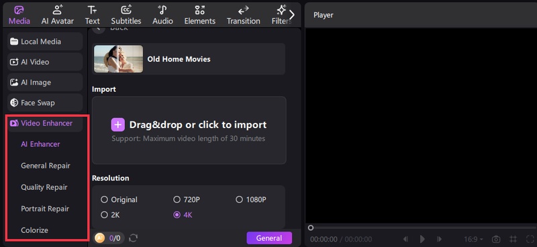This screenshot has width=537, height=247.
Task: Select Original resolution
Action: tap(119, 199)
